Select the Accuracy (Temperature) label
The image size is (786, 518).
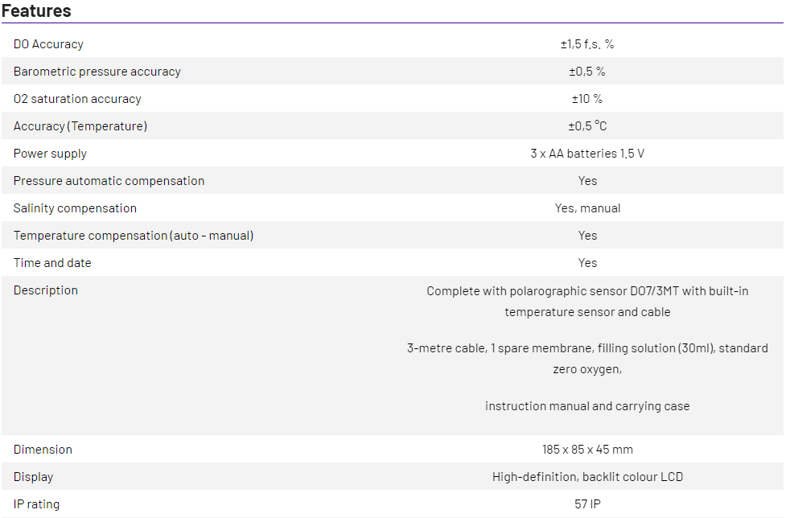pos(80,126)
